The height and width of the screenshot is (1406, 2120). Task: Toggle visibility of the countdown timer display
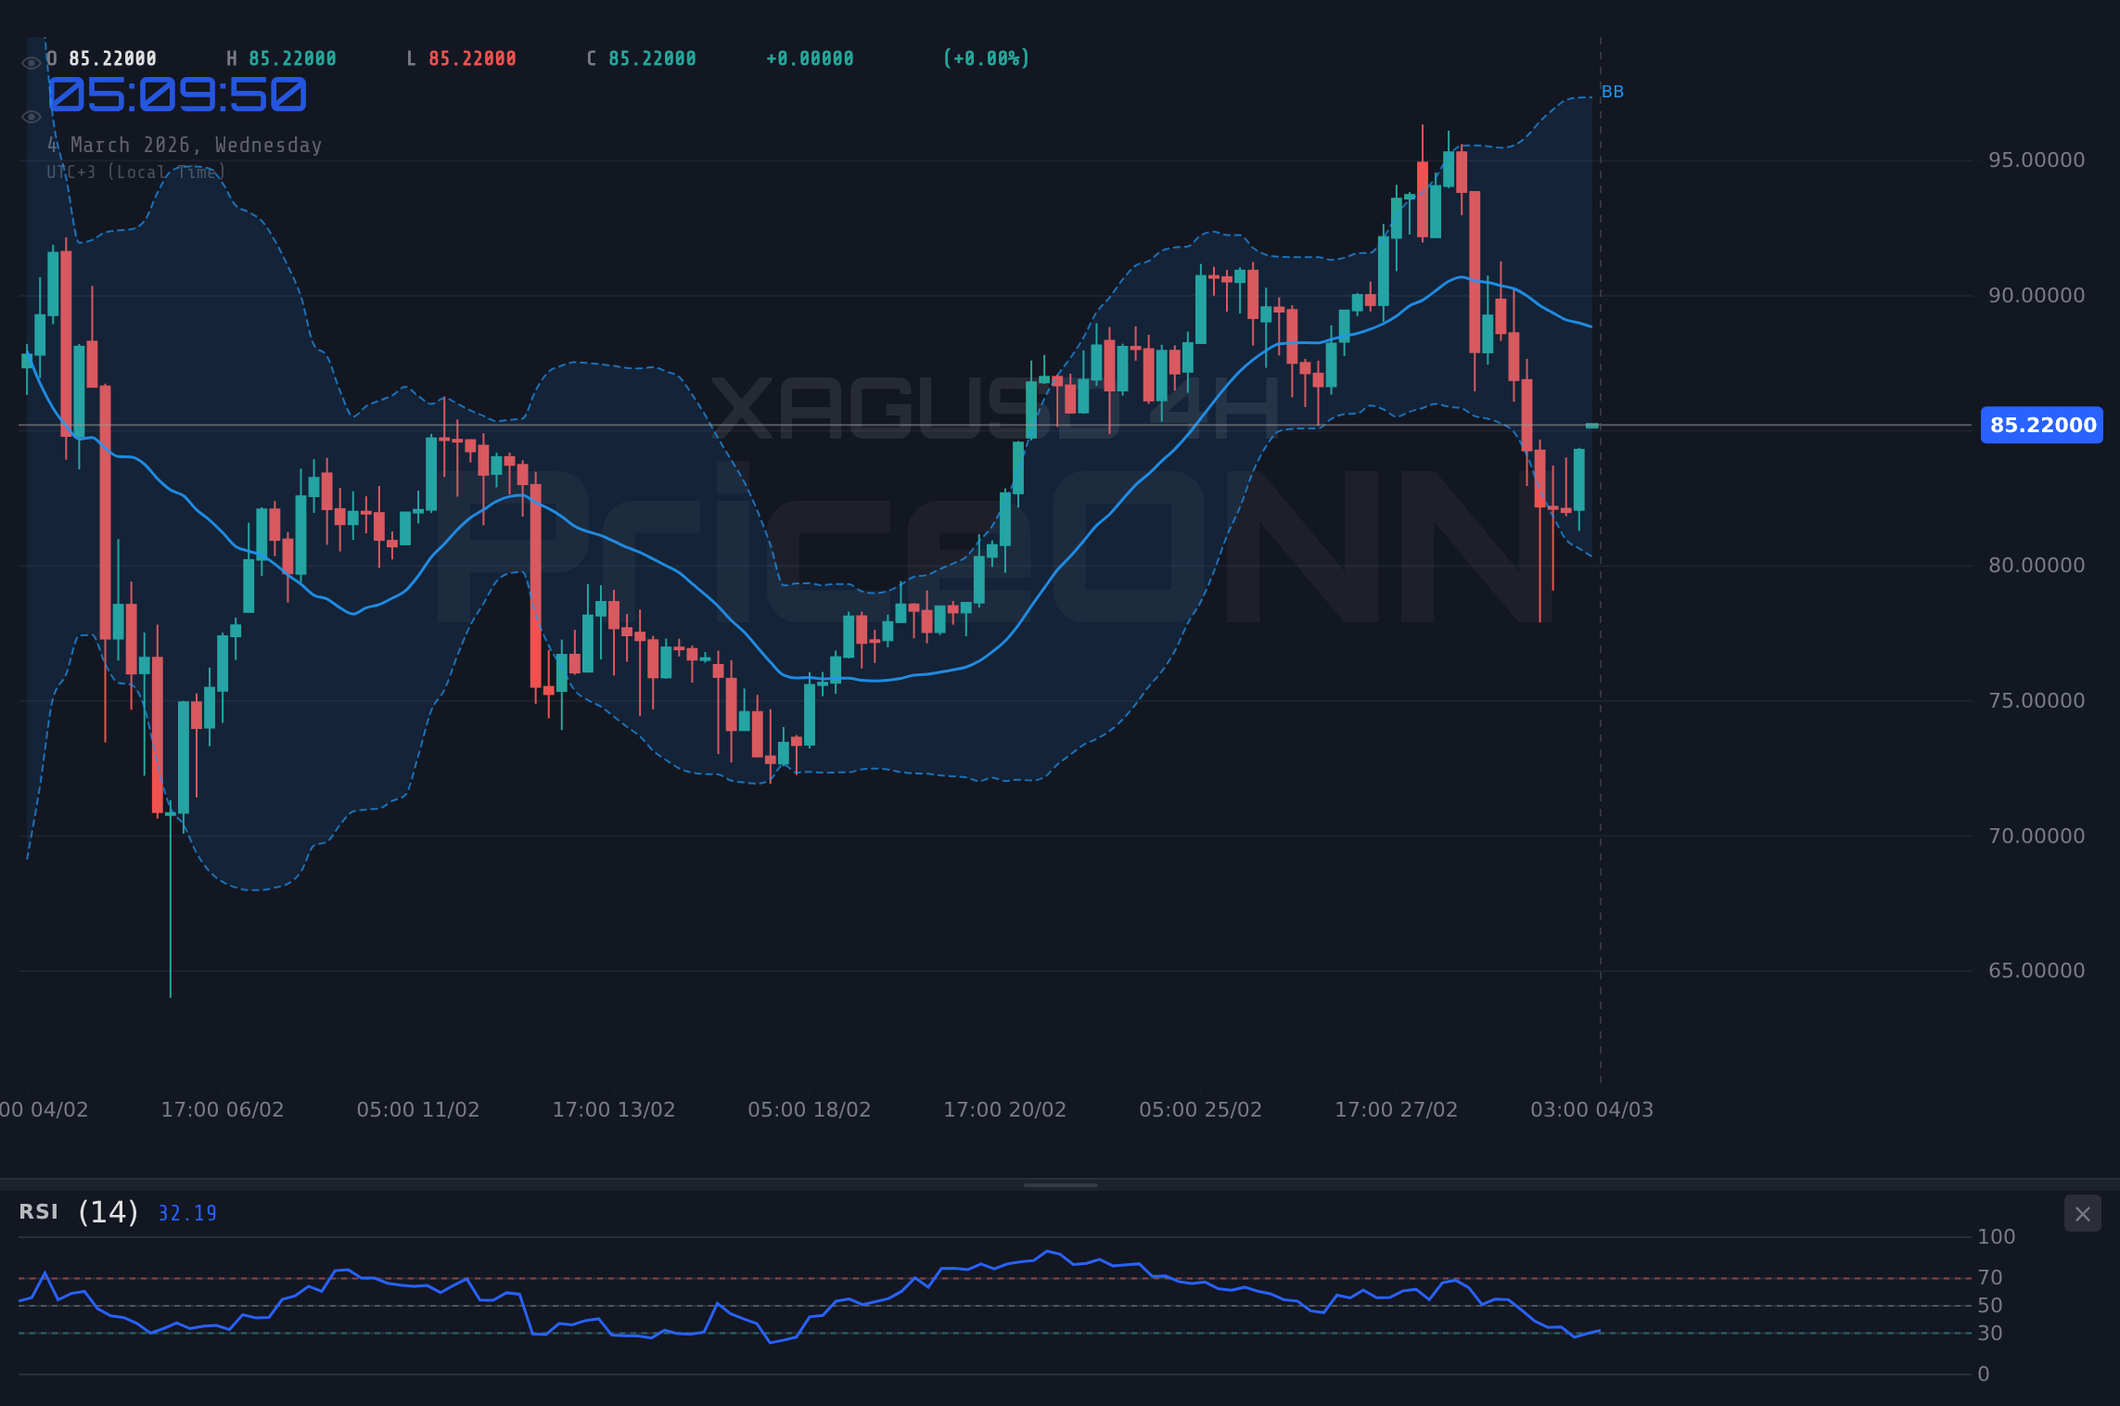31,116
